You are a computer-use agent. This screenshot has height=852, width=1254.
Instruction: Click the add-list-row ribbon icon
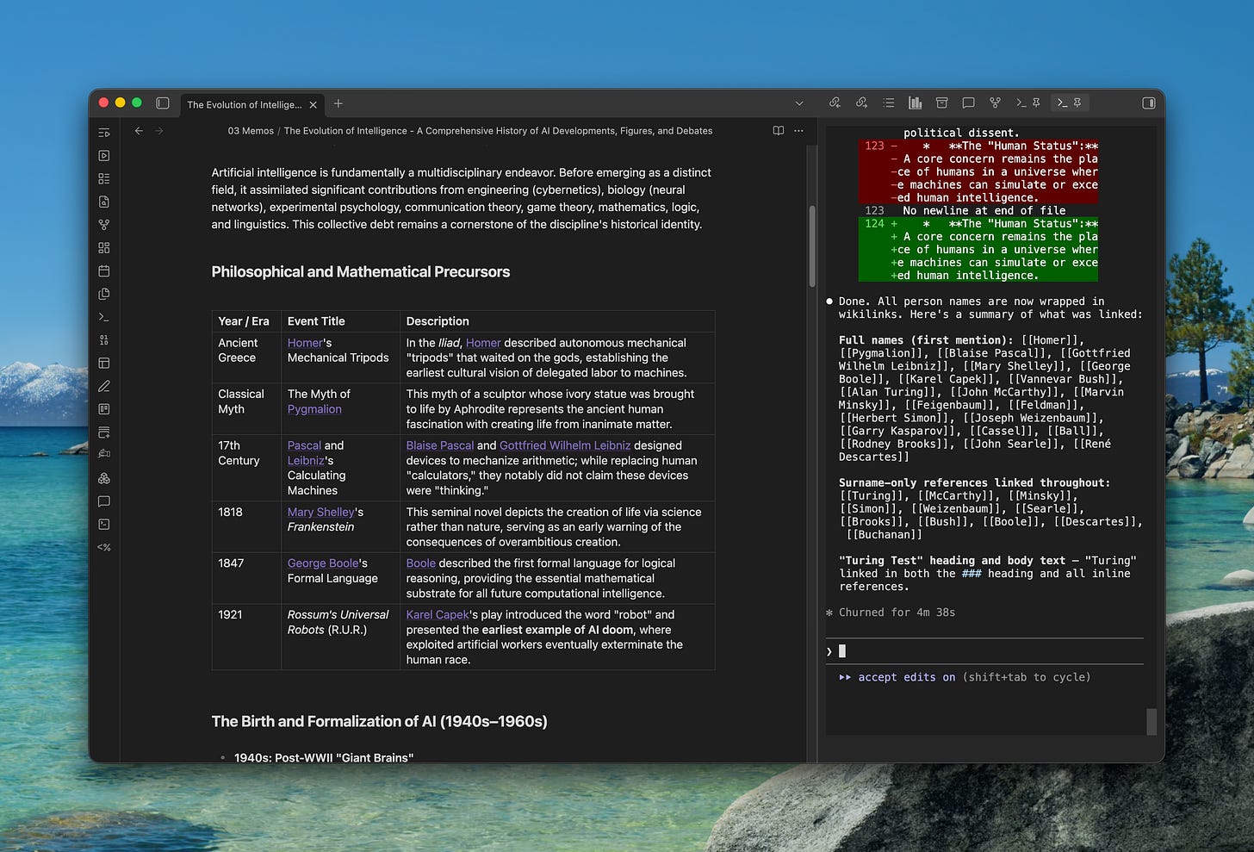pyautogui.click(x=104, y=432)
